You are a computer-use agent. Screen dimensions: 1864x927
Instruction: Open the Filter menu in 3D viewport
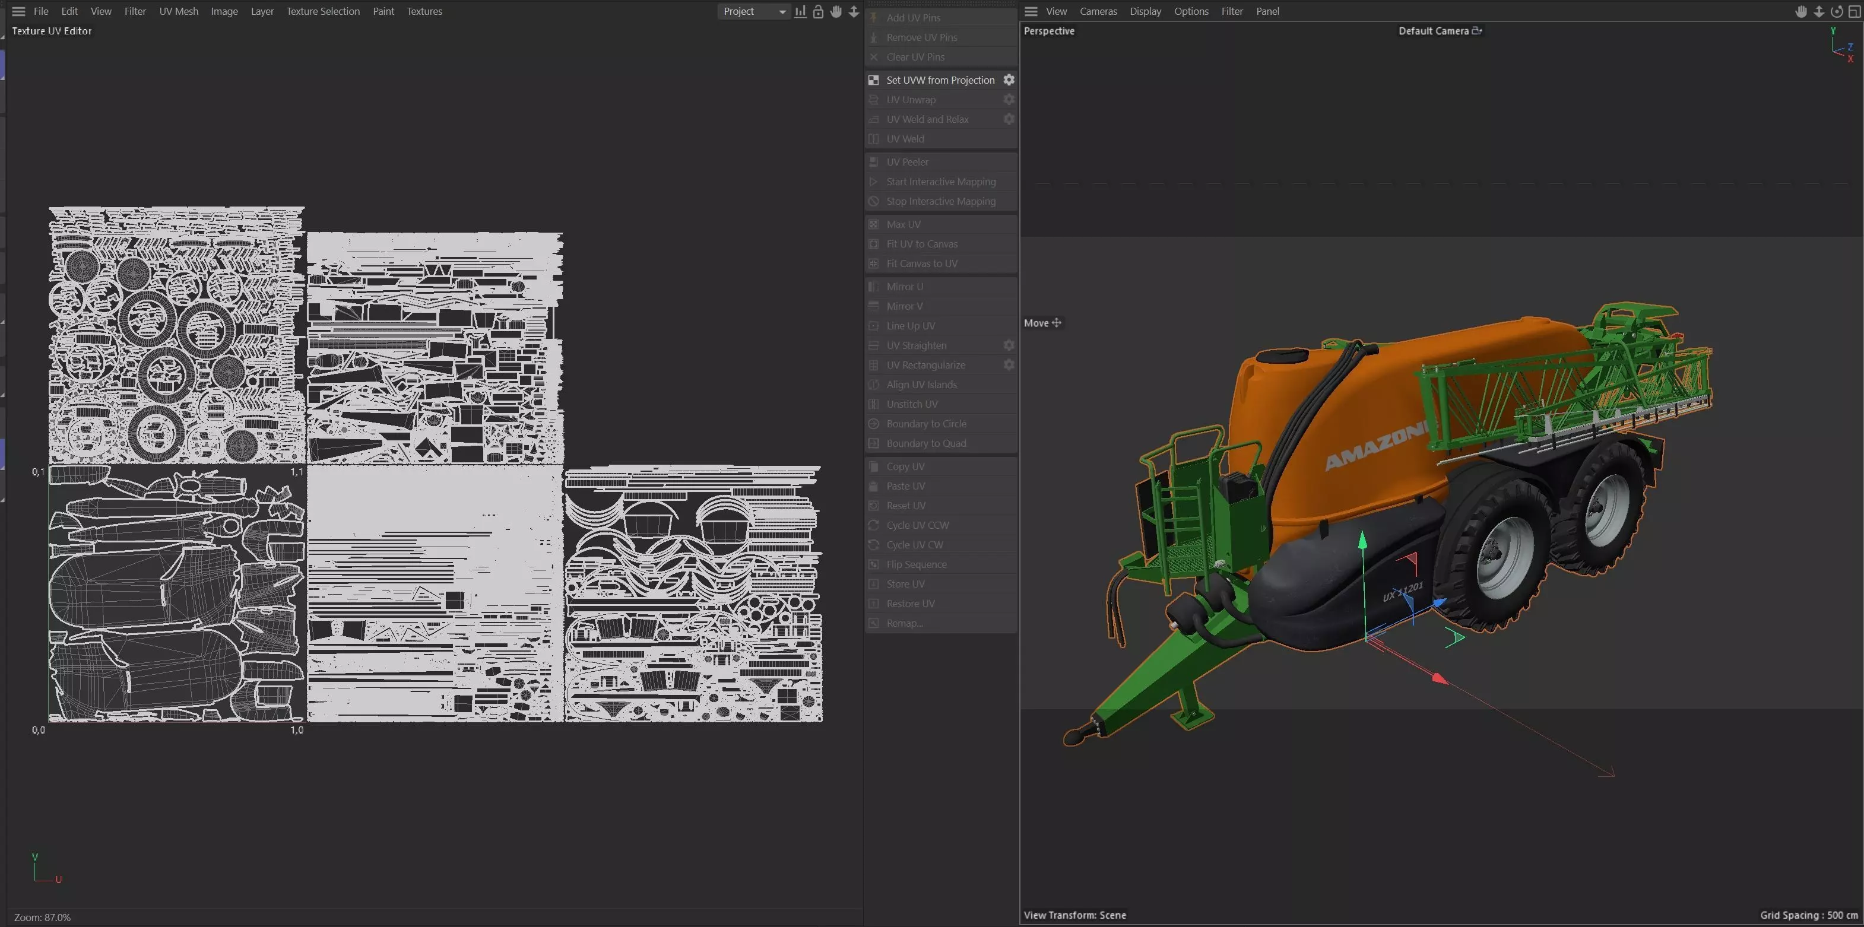[1232, 12]
